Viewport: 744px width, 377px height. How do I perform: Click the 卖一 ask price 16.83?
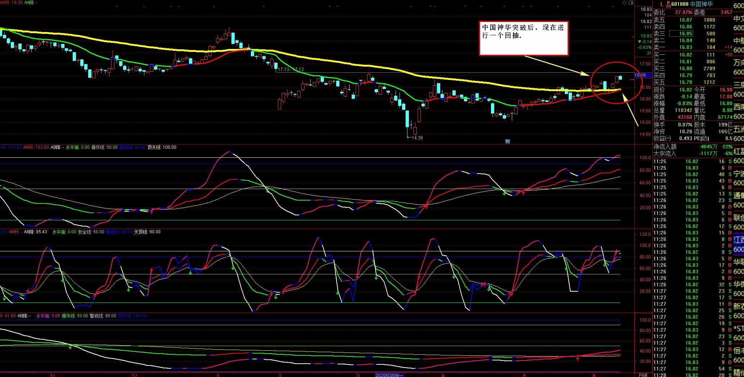(686, 47)
